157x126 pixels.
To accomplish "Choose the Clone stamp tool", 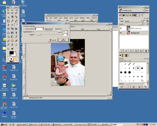I will (12, 45).
